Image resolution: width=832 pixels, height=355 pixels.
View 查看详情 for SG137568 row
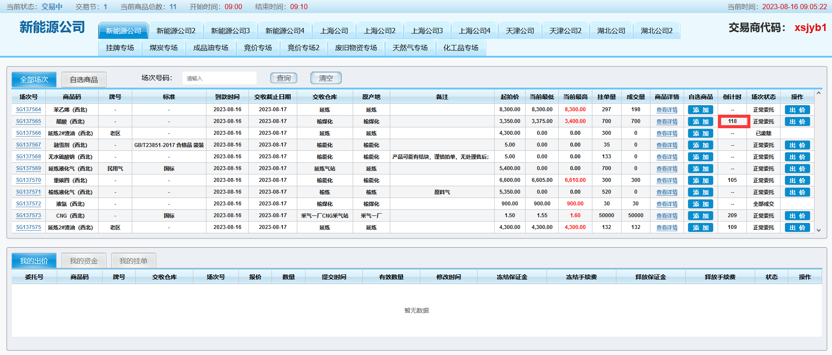[667, 157]
